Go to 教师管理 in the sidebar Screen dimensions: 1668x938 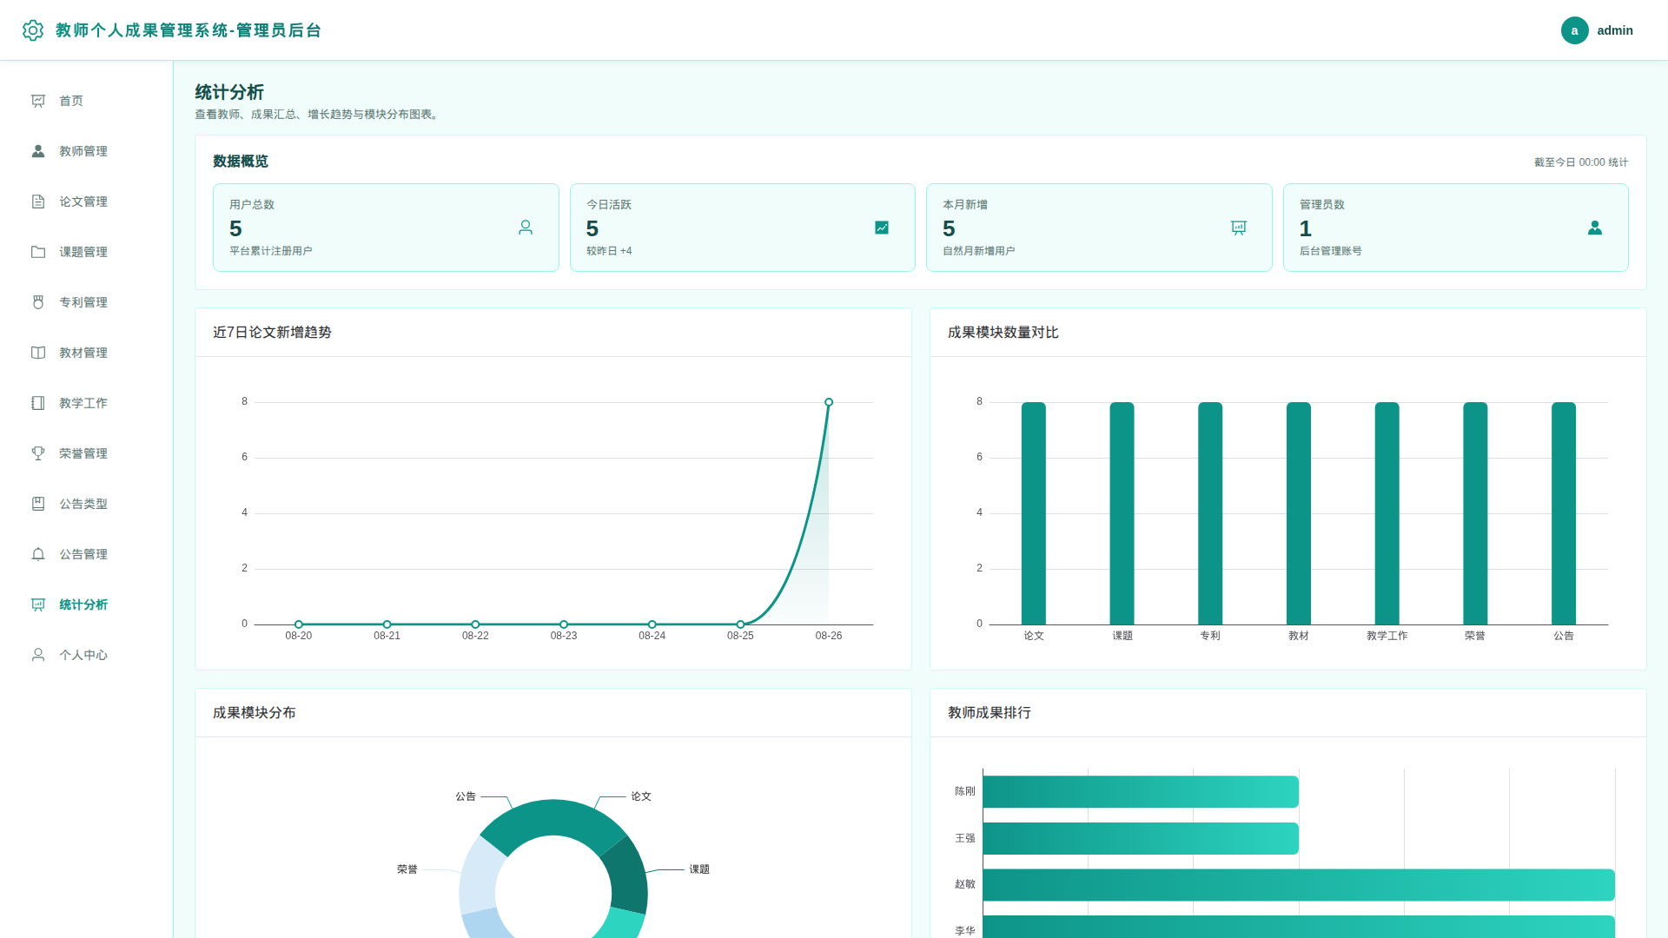(x=87, y=151)
